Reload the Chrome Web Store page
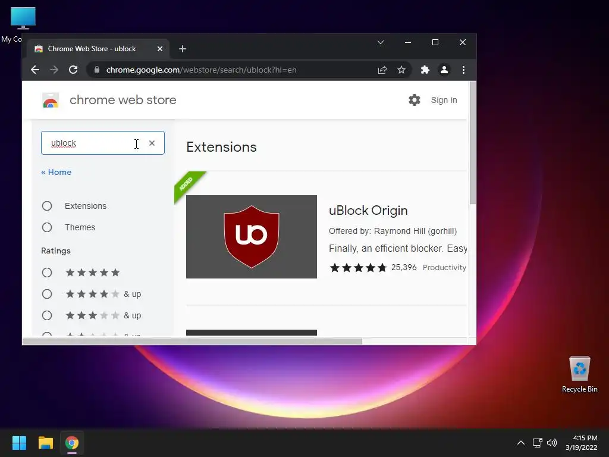609x457 pixels. (73, 70)
